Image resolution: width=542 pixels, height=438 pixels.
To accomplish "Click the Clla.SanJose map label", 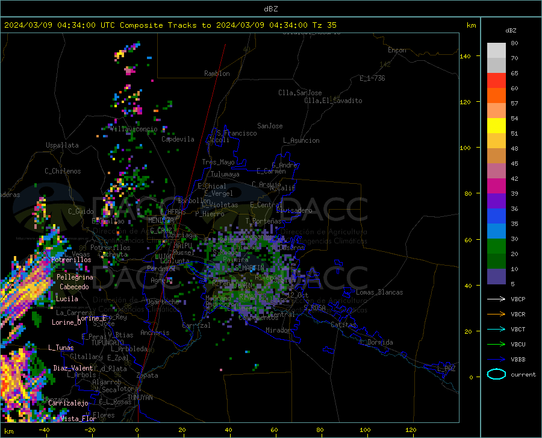I will [x=300, y=93].
